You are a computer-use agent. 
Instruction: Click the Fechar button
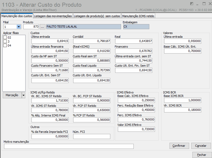(202, 155)
